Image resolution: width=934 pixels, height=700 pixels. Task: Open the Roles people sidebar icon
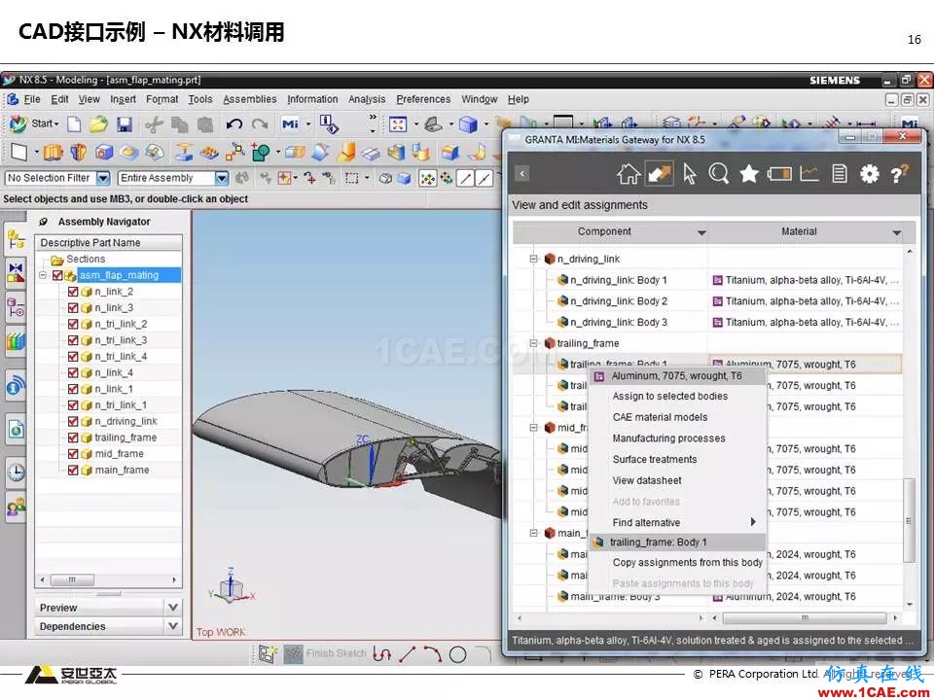17,507
